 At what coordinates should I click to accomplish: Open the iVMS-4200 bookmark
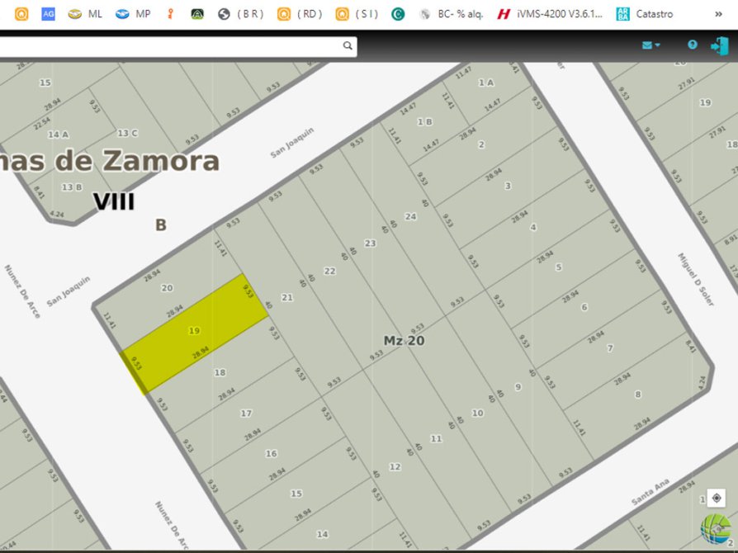(550, 14)
